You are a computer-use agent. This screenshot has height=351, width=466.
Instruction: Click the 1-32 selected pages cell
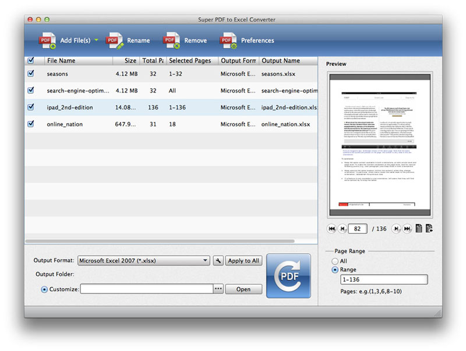point(176,74)
